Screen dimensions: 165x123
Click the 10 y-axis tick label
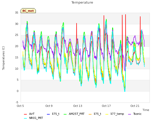16,69
